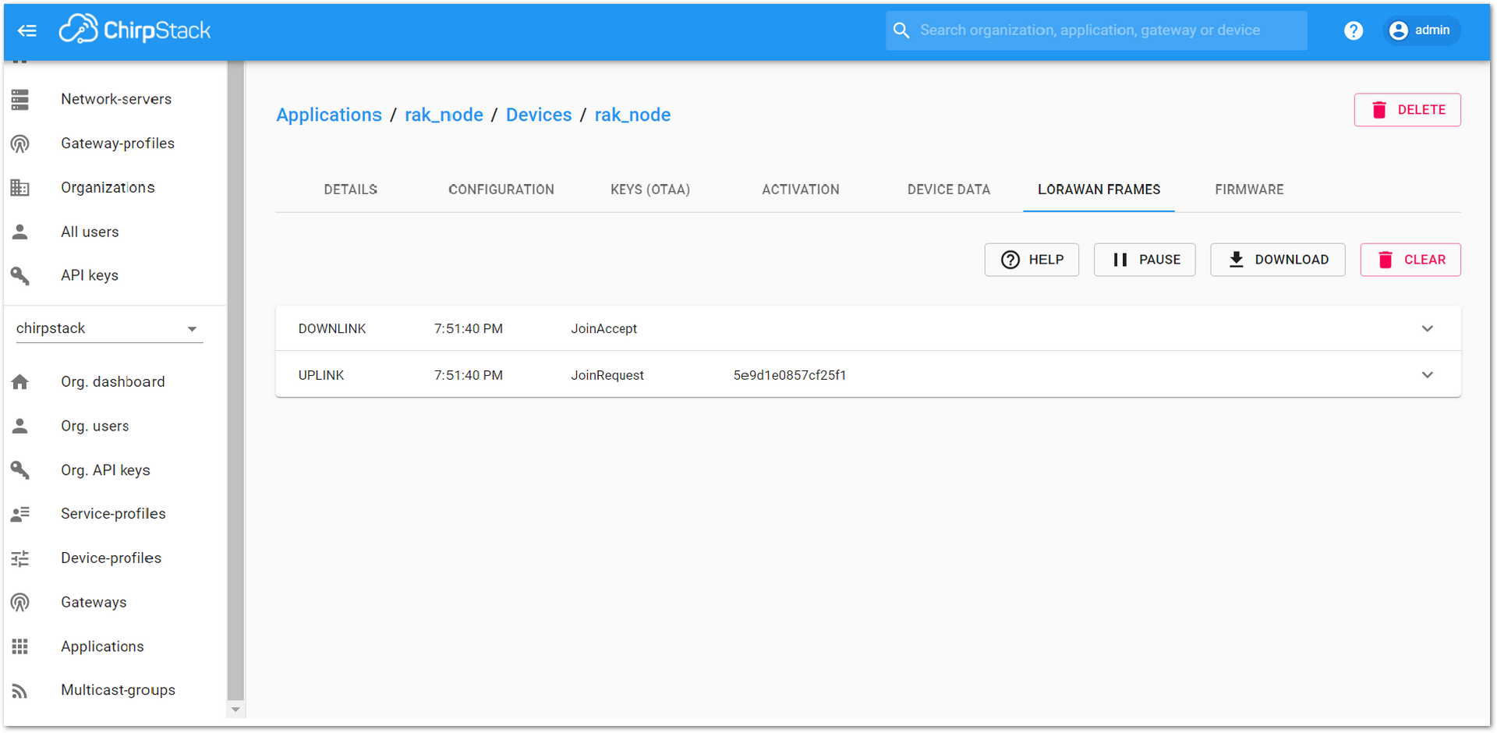Click the sidebar vertical scrollbar

click(235, 381)
